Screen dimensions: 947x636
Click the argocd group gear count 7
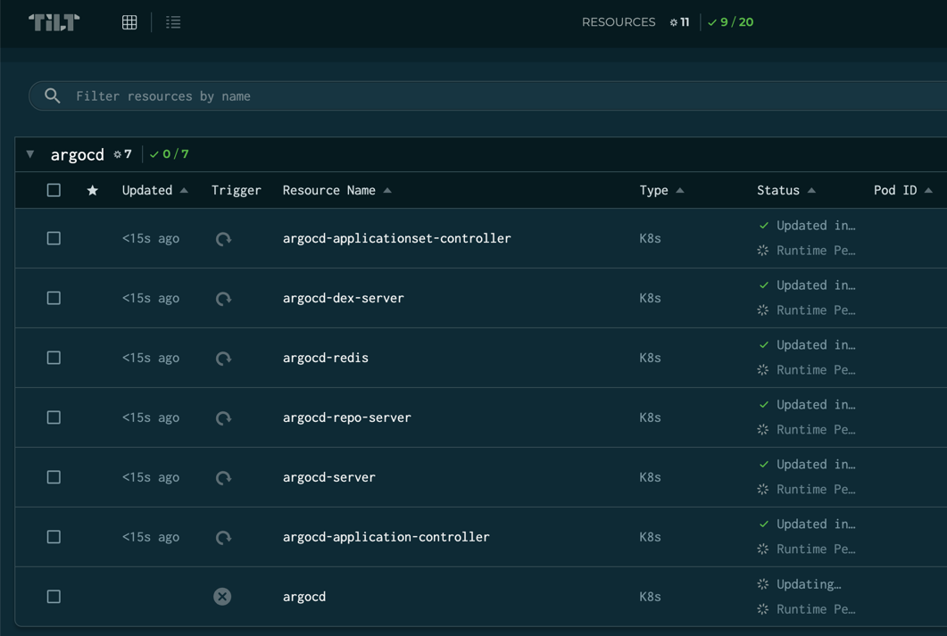[122, 154]
